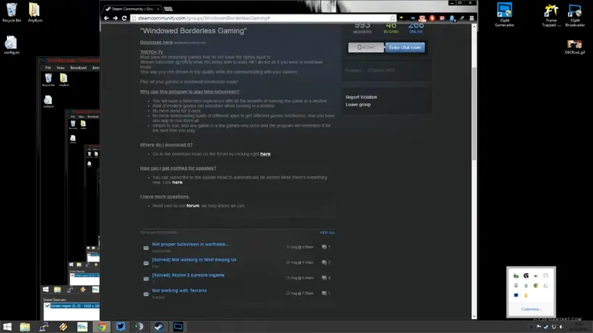The height and width of the screenshot is (333, 593).
Task: Click the 993 MEMBERS count link
Action: [x=362, y=28]
